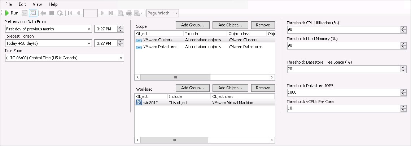Viewport: 411px width, 146px height.
Task: Increase the CPU Utilization threshold
Action: coord(403,28)
